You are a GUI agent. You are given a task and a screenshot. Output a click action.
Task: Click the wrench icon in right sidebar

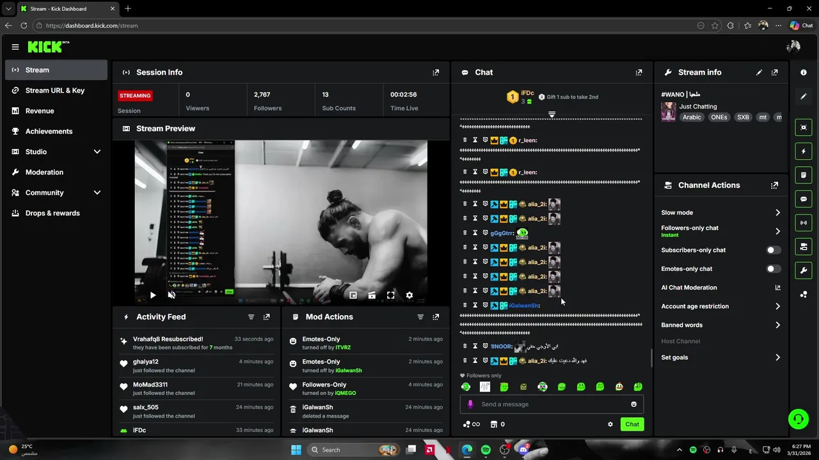click(804, 270)
